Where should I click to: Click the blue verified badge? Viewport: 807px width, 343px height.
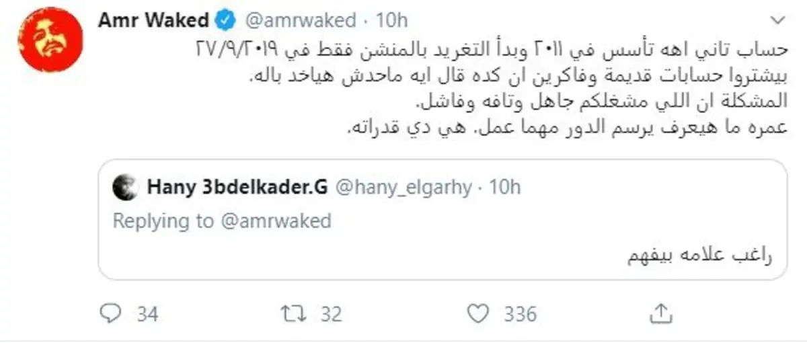click(227, 21)
